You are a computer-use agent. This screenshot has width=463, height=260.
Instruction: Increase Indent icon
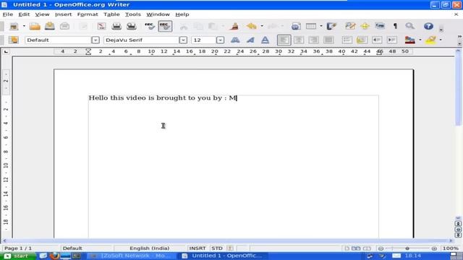[x=392, y=40]
